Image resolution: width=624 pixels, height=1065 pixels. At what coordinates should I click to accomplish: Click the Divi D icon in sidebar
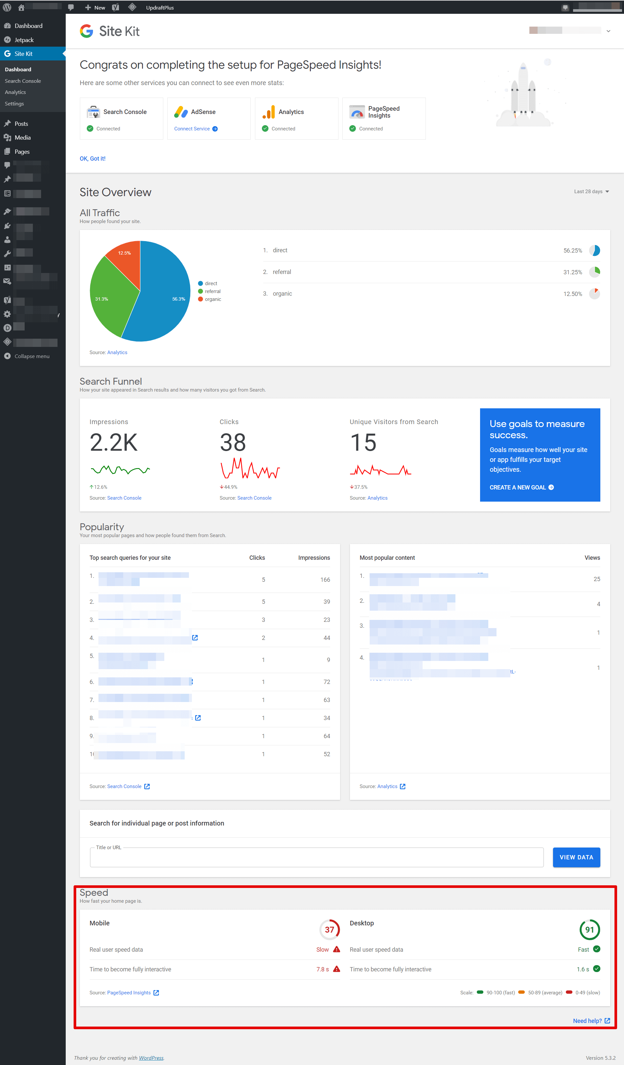7,328
